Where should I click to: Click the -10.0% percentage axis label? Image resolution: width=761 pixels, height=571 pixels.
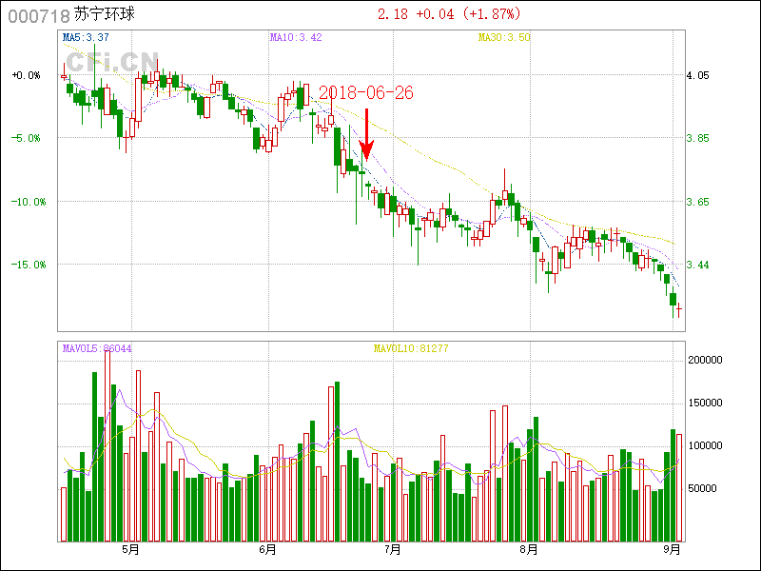pyautogui.click(x=27, y=202)
